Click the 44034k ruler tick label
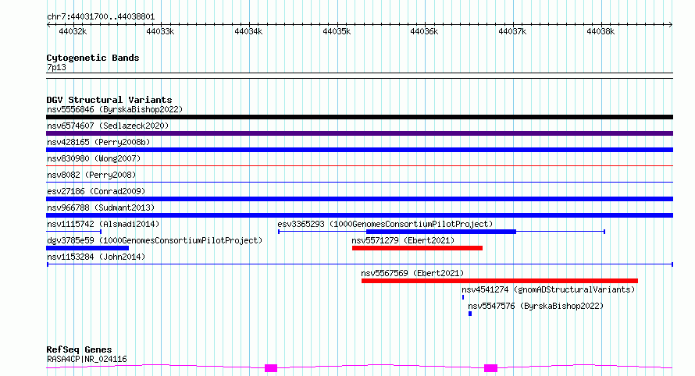Viewport: 695px width, 376px height. tap(248, 31)
